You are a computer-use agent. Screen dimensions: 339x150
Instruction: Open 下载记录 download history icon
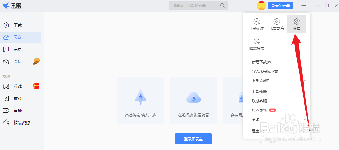[257, 21]
